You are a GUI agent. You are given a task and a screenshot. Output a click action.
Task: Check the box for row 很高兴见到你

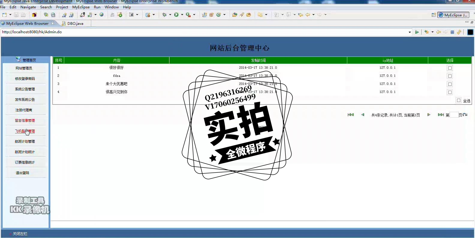coord(450,92)
